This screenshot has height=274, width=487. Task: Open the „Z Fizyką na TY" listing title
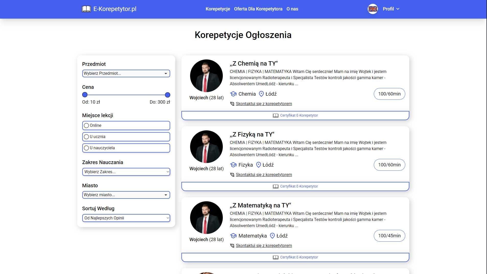click(x=252, y=134)
